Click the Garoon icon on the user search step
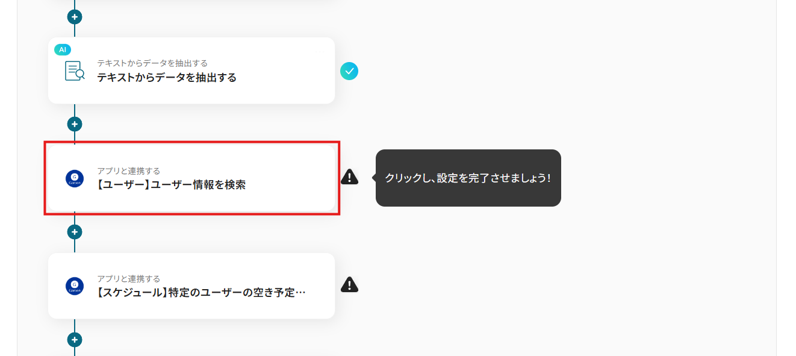The height and width of the screenshot is (356, 796). pos(75,178)
